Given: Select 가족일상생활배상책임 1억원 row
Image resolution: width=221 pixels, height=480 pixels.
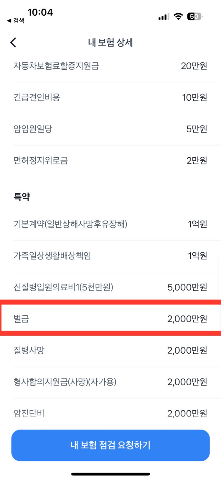Looking at the screenshot, I should click(111, 256).
